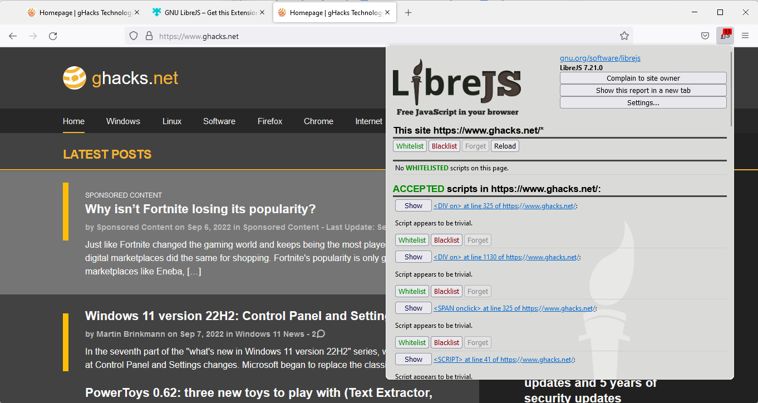Image resolution: width=758 pixels, height=403 pixels.
Task: Whitelist the SPAN onclick script
Action: tap(412, 342)
